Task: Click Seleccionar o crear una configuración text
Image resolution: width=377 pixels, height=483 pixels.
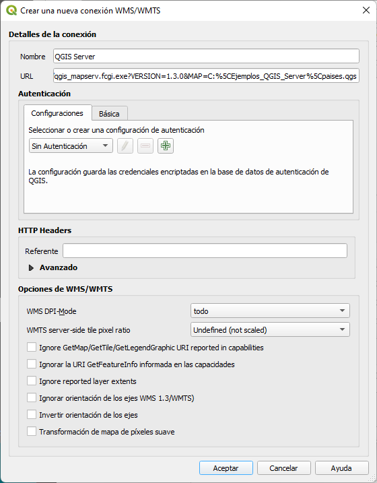Action: pyautogui.click(x=116, y=130)
